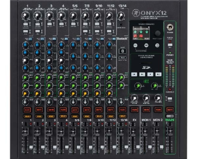The height and width of the screenshot is (159, 197).
Task: Mute the FX return channel
Action: point(135,110)
